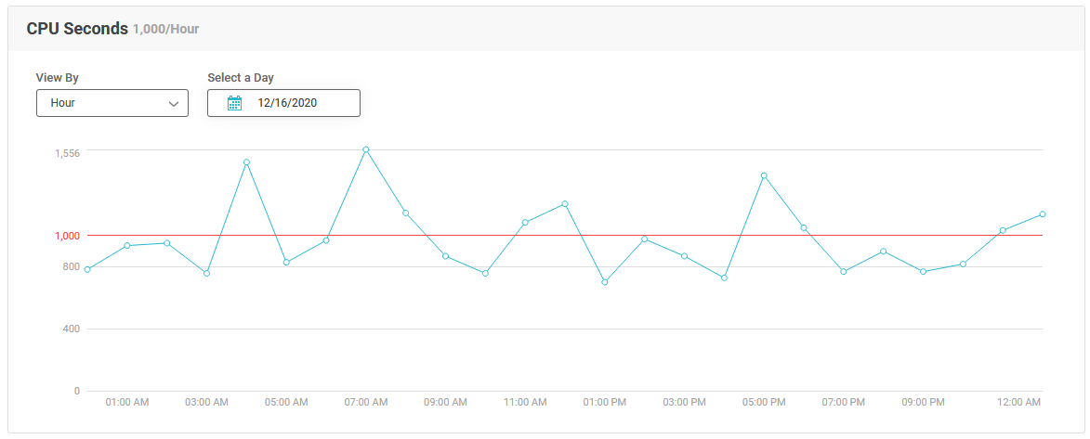Click the 1,556 maximum axis label
Image resolution: width=1090 pixels, height=439 pixels.
coord(68,152)
